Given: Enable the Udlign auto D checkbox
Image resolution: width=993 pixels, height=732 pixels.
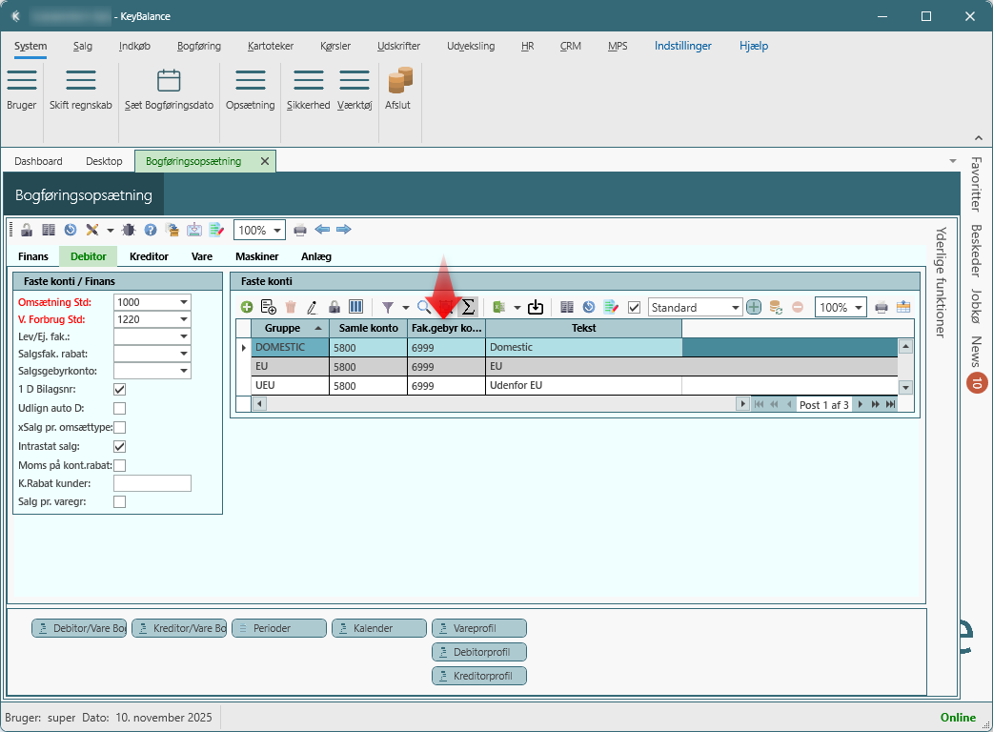Looking at the screenshot, I should pos(119,408).
